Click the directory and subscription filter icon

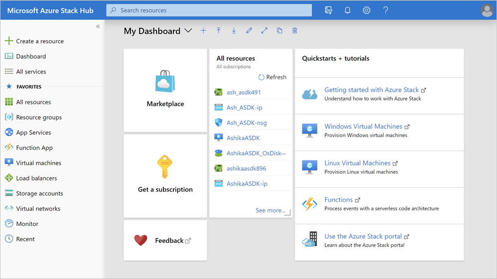click(328, 10)
